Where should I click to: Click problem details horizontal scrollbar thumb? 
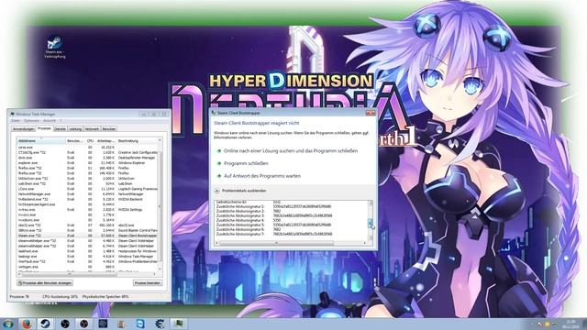coord(276,243)
